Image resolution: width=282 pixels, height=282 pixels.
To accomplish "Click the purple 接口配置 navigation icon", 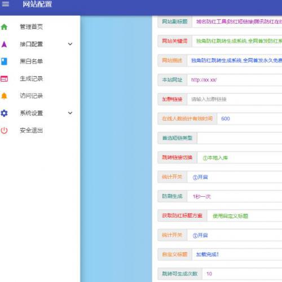I will (x=4, y=44).
